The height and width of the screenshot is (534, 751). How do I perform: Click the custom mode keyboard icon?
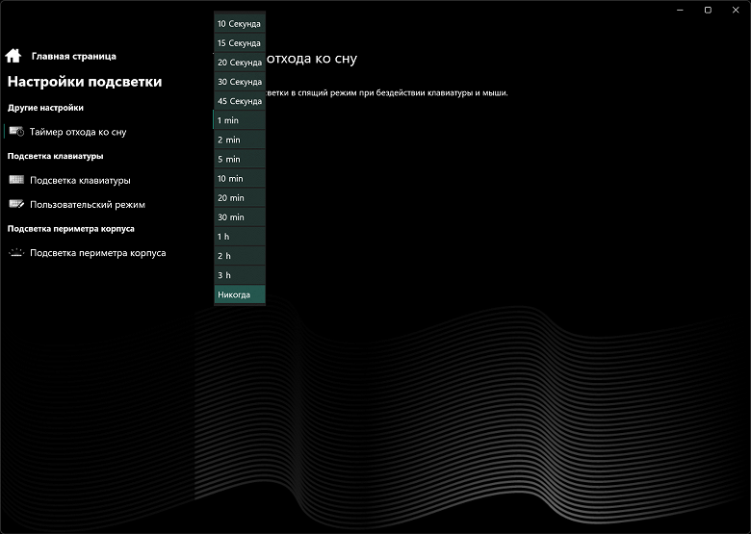coord(16,204)
